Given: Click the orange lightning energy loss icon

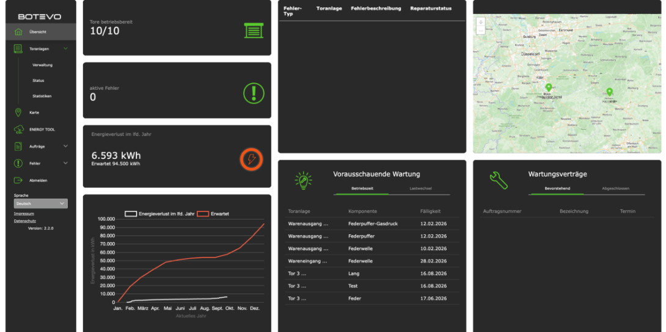Looking at the screenshot, I should pos(251,160).
